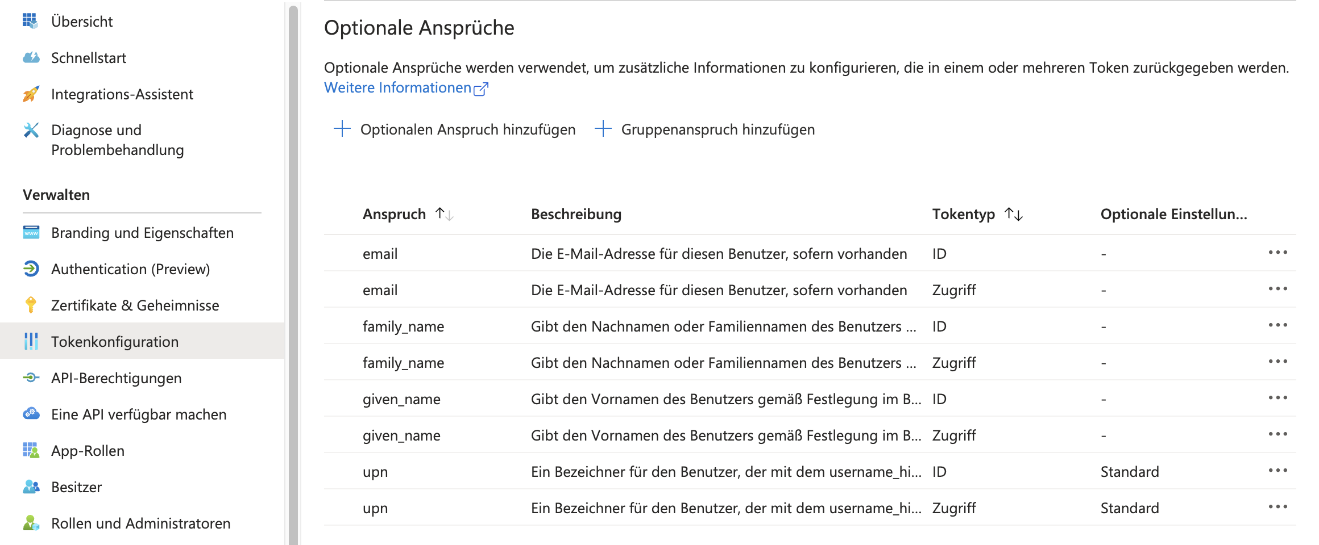The height and width of the screenshot is (545, 1319).
Task: Launch the Integrations-Assistent
Action: click(122, 94)
